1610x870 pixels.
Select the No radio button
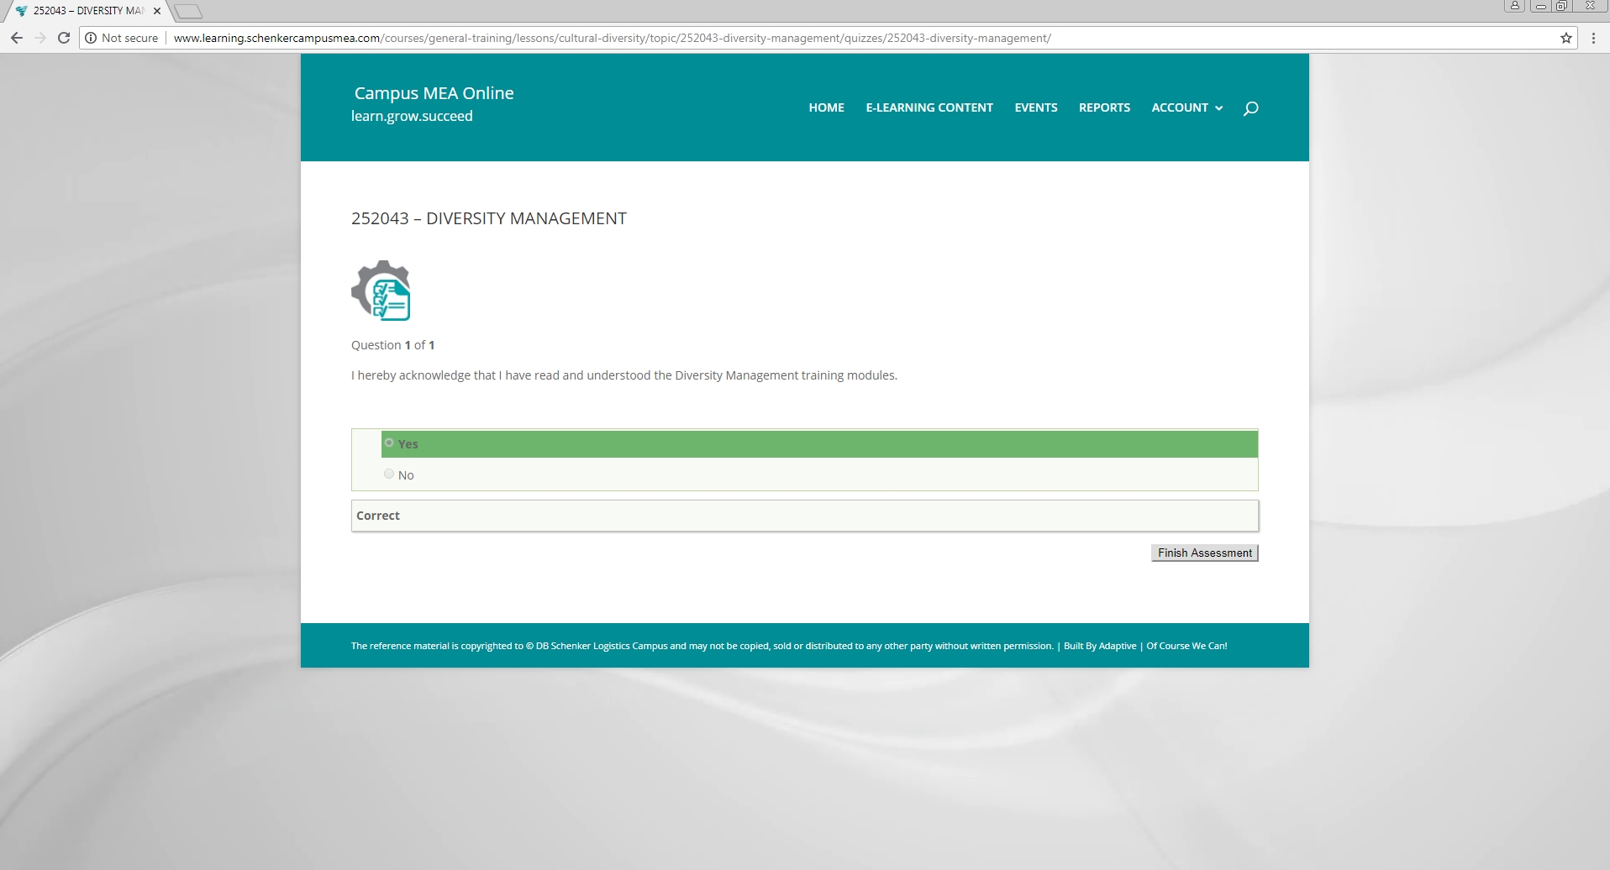[x=389, y=474]
